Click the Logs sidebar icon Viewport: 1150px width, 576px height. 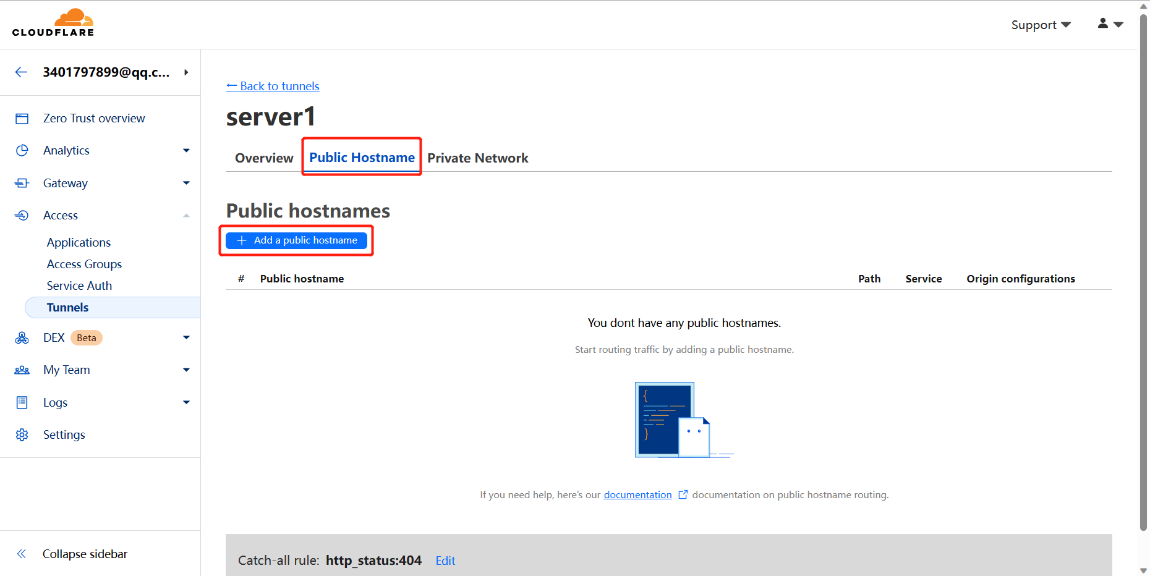pos(22,403)
